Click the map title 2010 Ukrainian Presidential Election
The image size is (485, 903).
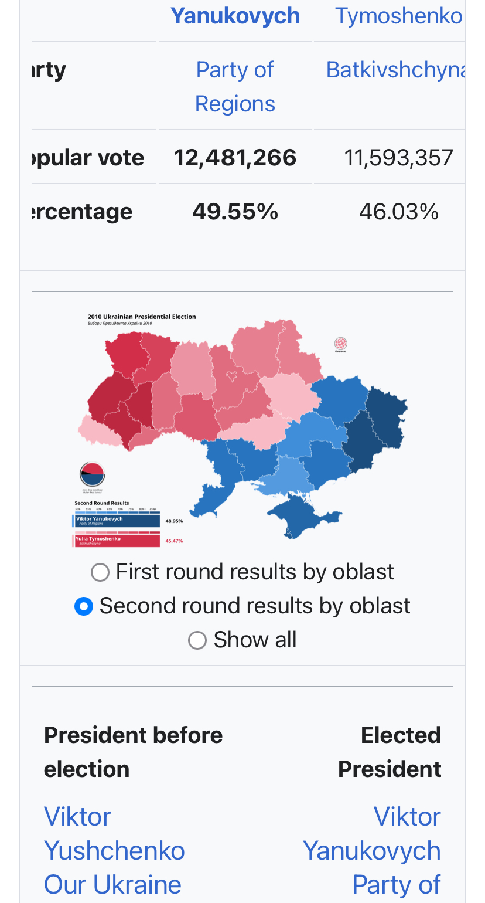click(x=142, y=317)
